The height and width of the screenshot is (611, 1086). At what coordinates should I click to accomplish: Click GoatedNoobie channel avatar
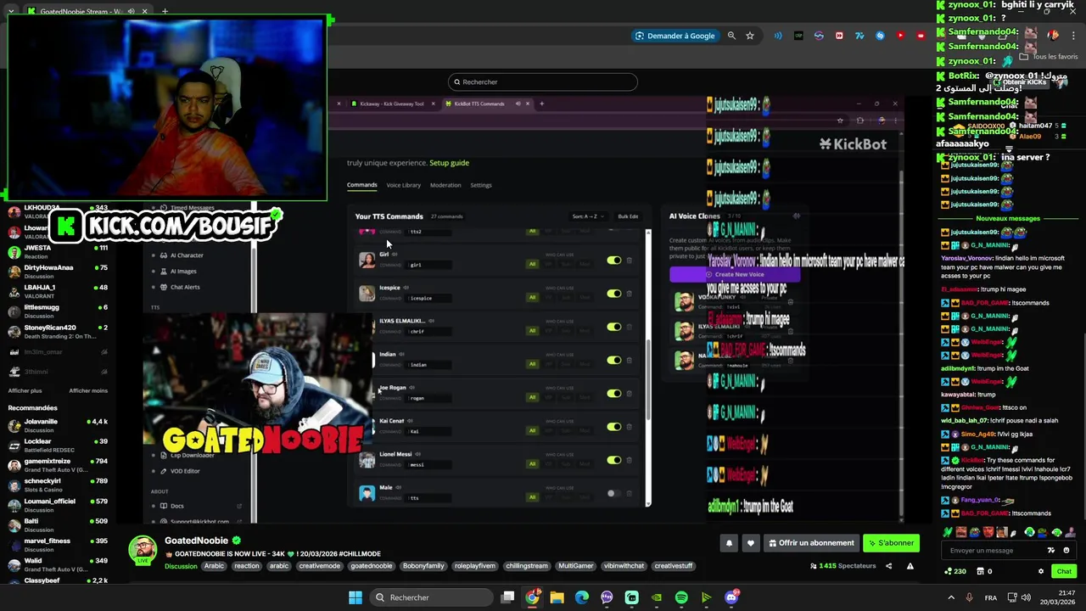point(143,549)
